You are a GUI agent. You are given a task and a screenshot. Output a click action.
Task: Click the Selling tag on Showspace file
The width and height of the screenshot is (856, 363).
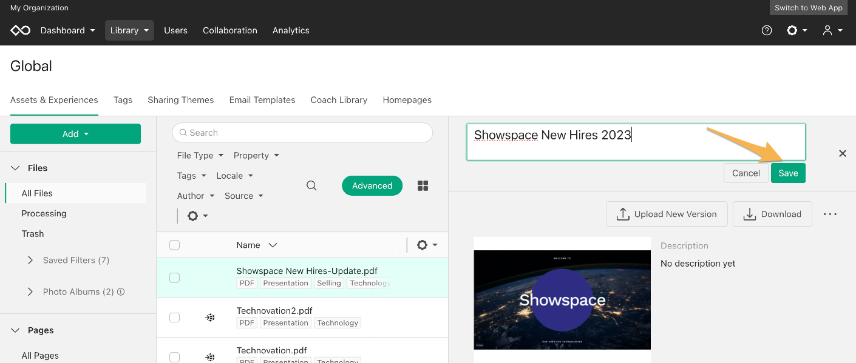pyautogui.click(x=329, y=283)
